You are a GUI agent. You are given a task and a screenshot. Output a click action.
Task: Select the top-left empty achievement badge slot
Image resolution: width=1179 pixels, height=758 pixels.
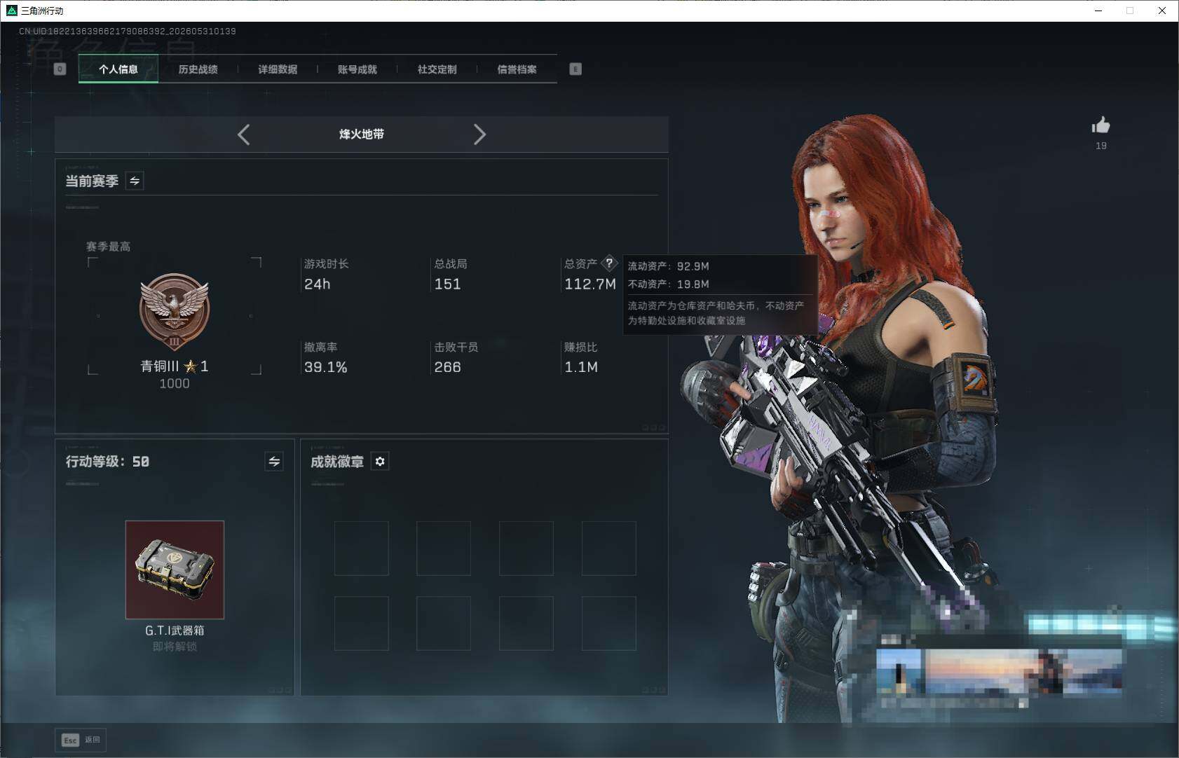362,549
